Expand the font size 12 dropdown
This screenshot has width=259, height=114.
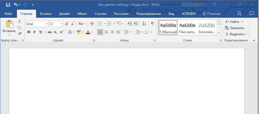[62, 24]
